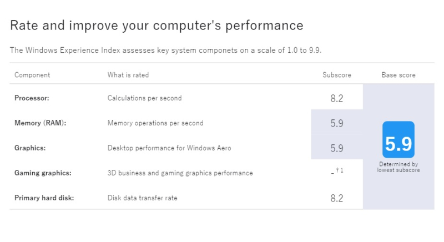Click the Processor subscore 8.2
This screenshot has width=444, height=242.
tap(337, 98)
